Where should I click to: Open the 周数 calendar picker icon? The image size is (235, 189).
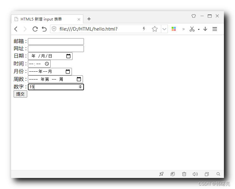(79, 79)
